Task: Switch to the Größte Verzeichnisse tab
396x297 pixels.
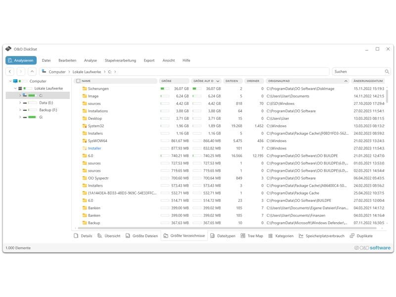Action: click(184, 236)
